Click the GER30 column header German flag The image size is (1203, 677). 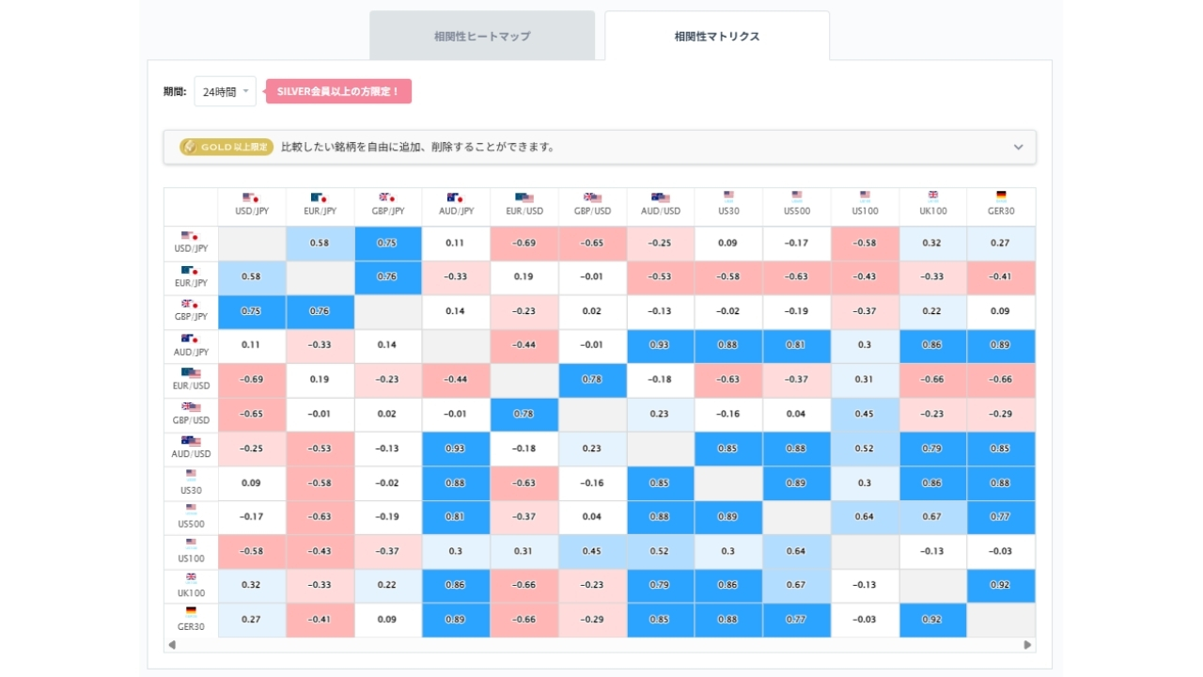pos(1001,197)
